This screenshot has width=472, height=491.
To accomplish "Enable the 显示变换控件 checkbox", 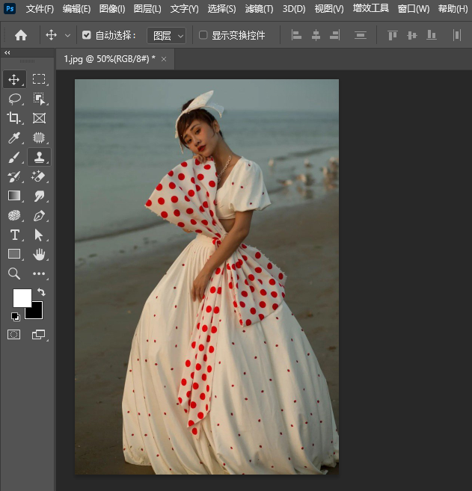I will tap(203, 35).
